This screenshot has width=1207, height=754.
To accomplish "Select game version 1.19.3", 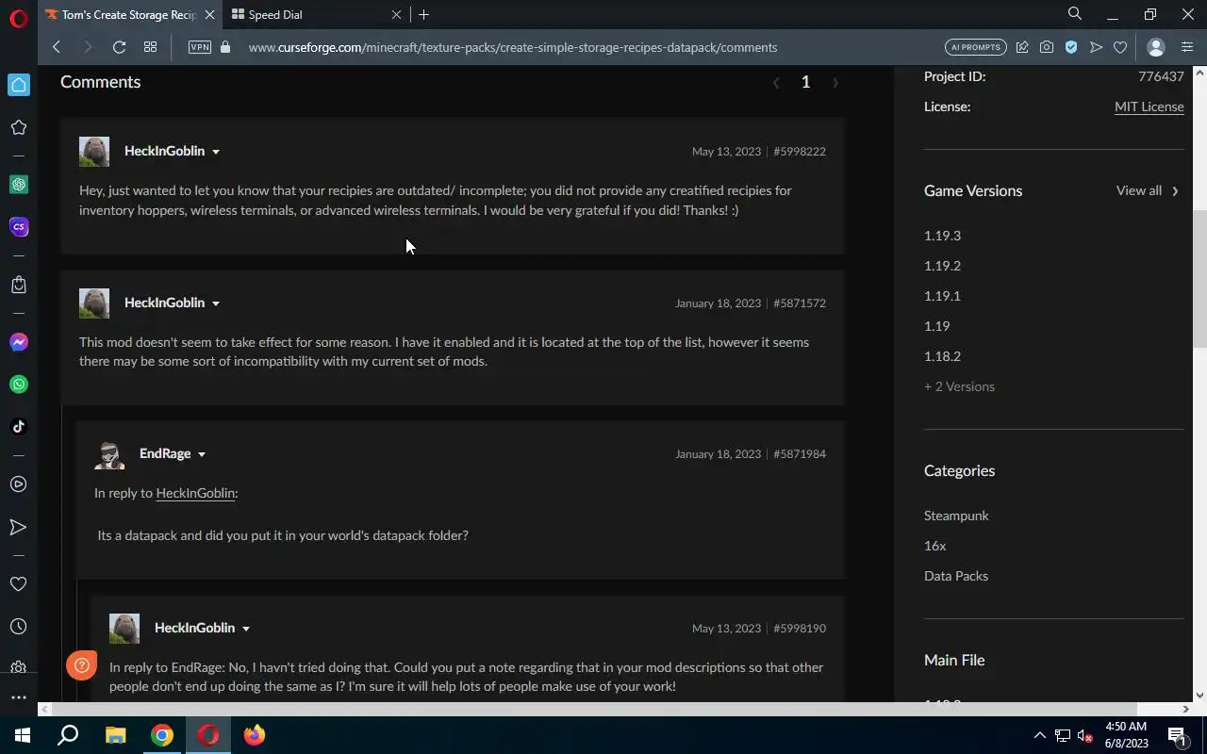I will click(942, 236).
